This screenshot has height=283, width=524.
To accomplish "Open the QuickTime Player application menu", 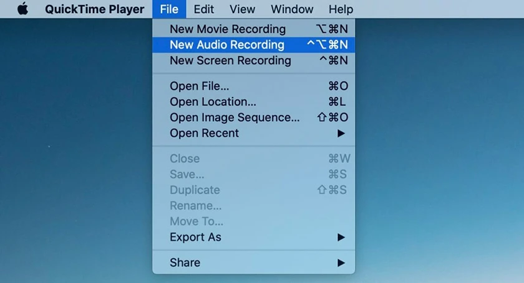I will coord(95,9).
